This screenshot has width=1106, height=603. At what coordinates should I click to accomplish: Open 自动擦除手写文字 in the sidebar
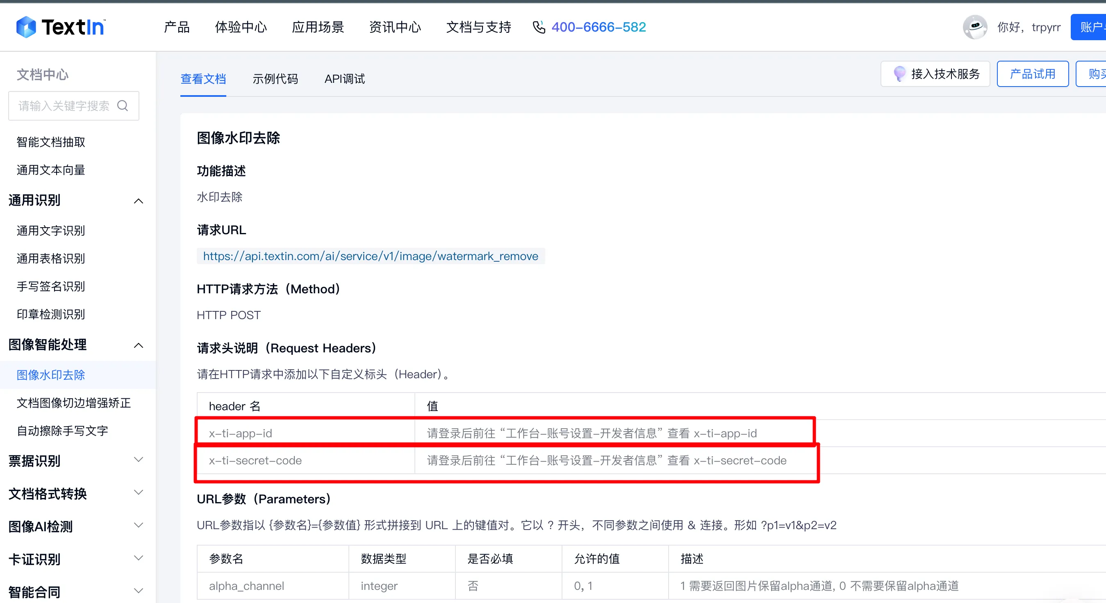(62, 431)
